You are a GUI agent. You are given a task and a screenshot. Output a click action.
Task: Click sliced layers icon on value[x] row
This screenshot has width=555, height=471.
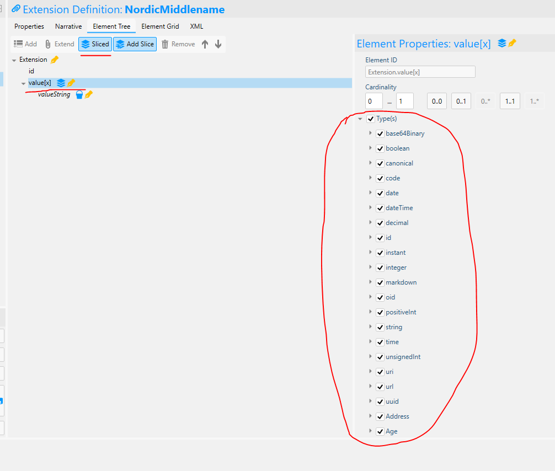point(61,83)
